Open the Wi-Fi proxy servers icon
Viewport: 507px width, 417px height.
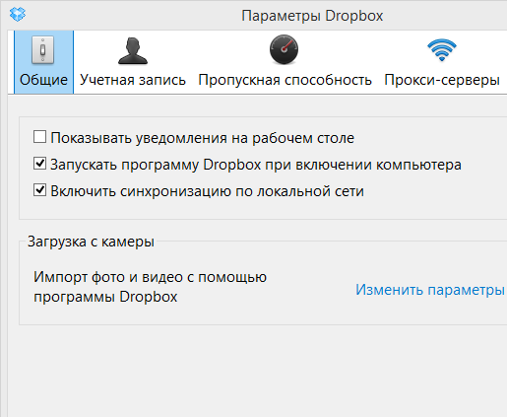(442, 49)
